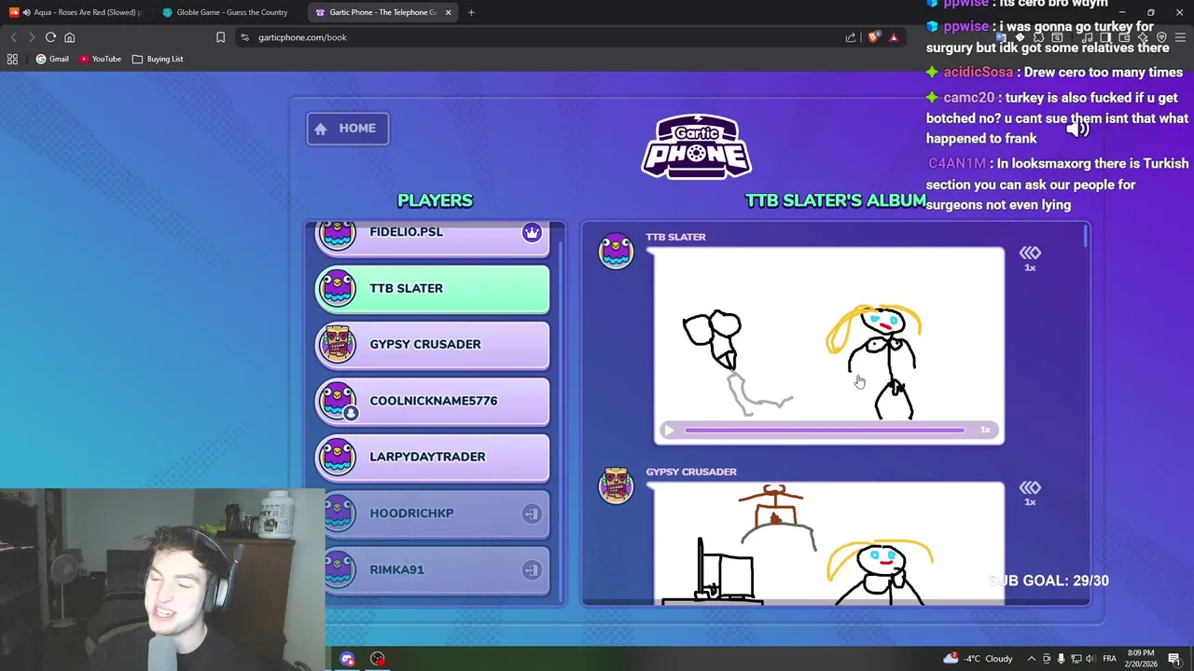Open the browser home page icon
Screen dimensions: 1194x671
[69, 37]
